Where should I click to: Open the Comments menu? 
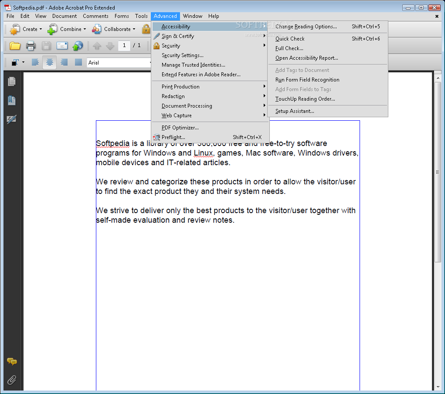coord(95,16)
